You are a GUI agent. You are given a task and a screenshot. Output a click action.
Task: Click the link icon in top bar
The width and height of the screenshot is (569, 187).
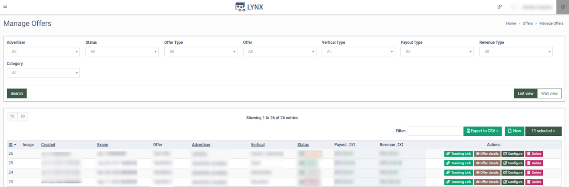click(500, 7)
